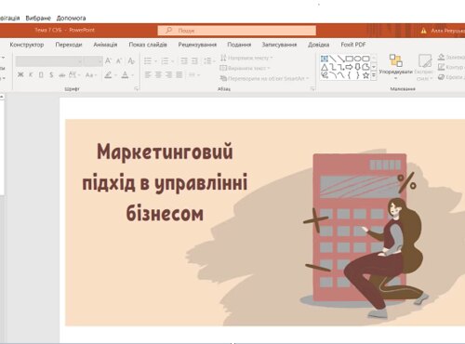Select the right brace shape

tap(357, 75)
